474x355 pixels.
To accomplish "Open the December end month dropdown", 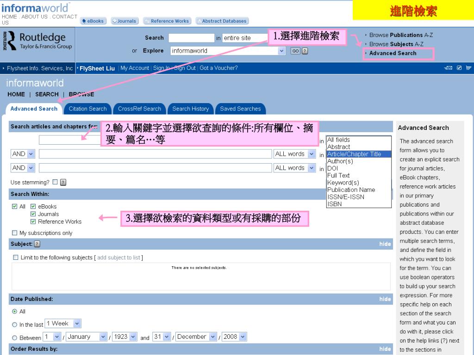I will click(x=196, y=337).
